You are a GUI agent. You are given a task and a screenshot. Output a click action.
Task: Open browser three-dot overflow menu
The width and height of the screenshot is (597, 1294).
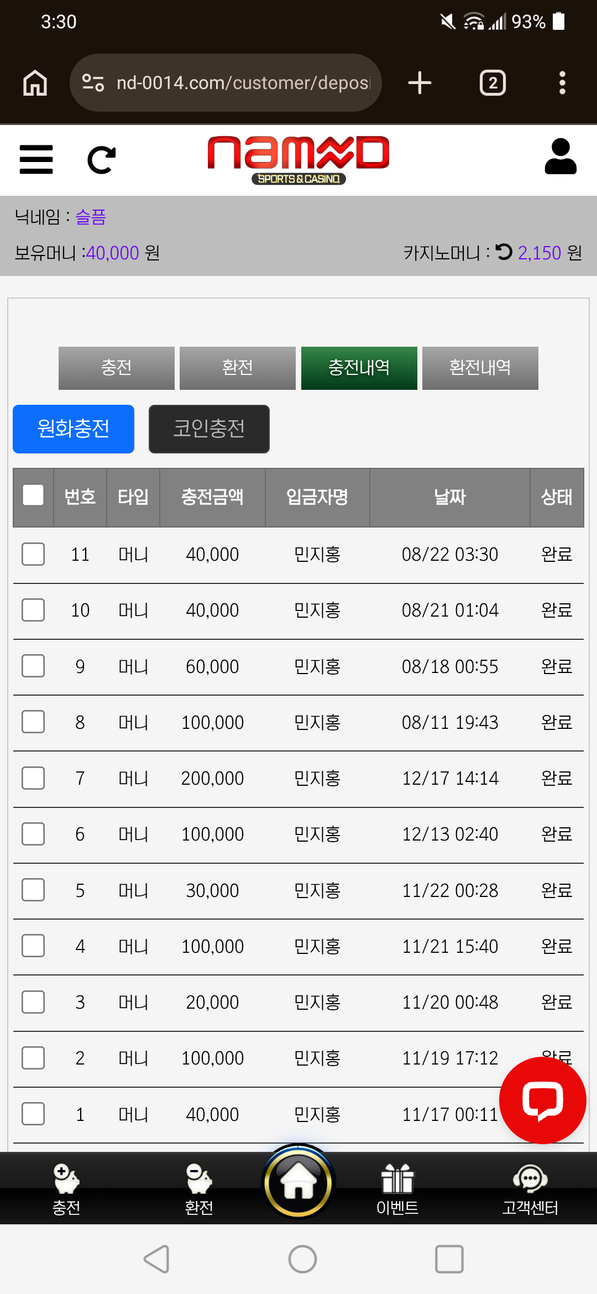click(562, 83)
